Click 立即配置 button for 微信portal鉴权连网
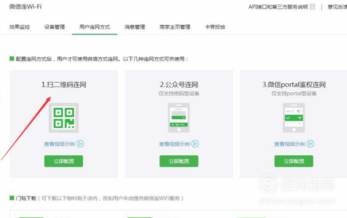 tap(294, 161)
